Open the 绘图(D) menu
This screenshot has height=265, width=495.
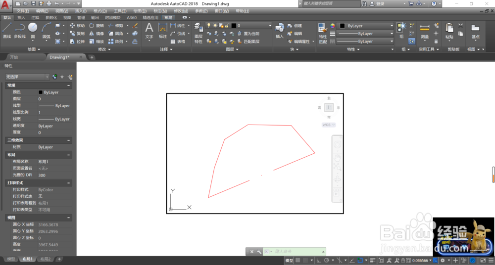click(x=140, y=11)
